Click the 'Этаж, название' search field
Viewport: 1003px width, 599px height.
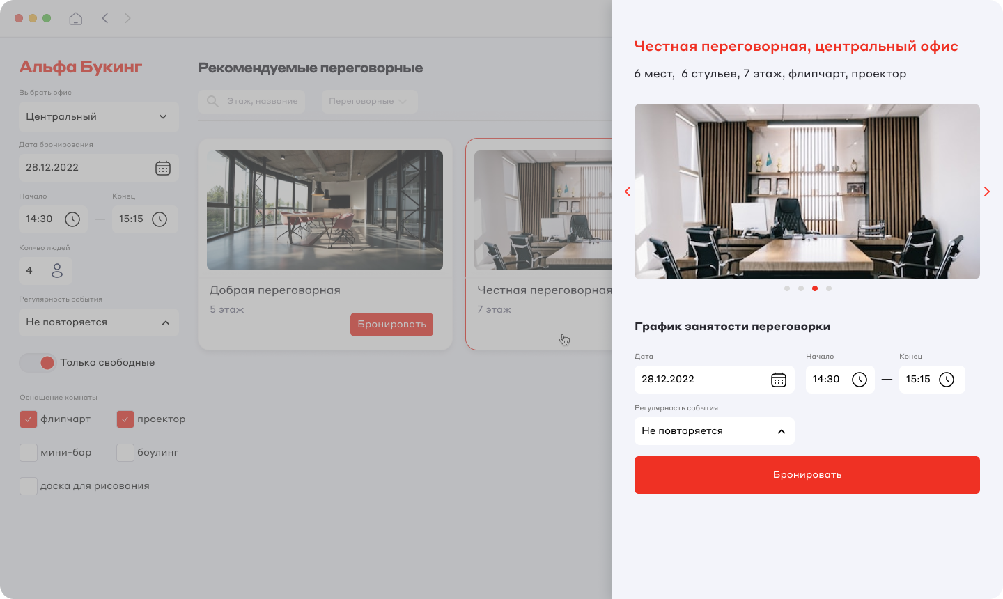tap(251, 101)
